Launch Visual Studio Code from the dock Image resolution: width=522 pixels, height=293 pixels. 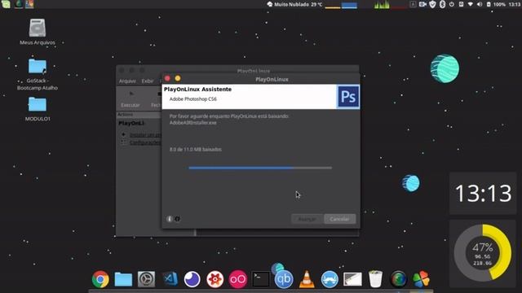pos(170,279)
